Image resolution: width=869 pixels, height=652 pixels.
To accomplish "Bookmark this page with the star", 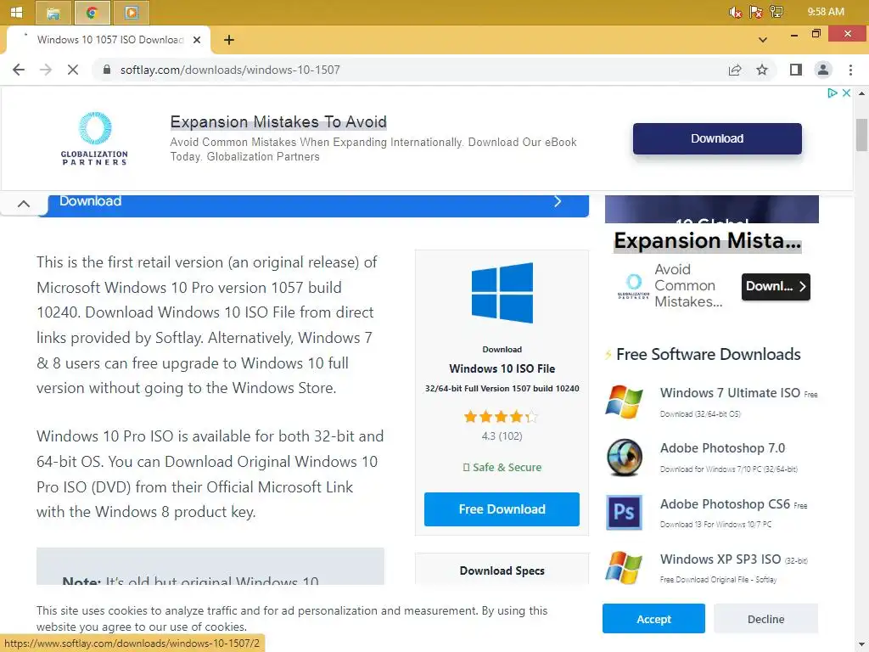I will (x=762, y=70).
